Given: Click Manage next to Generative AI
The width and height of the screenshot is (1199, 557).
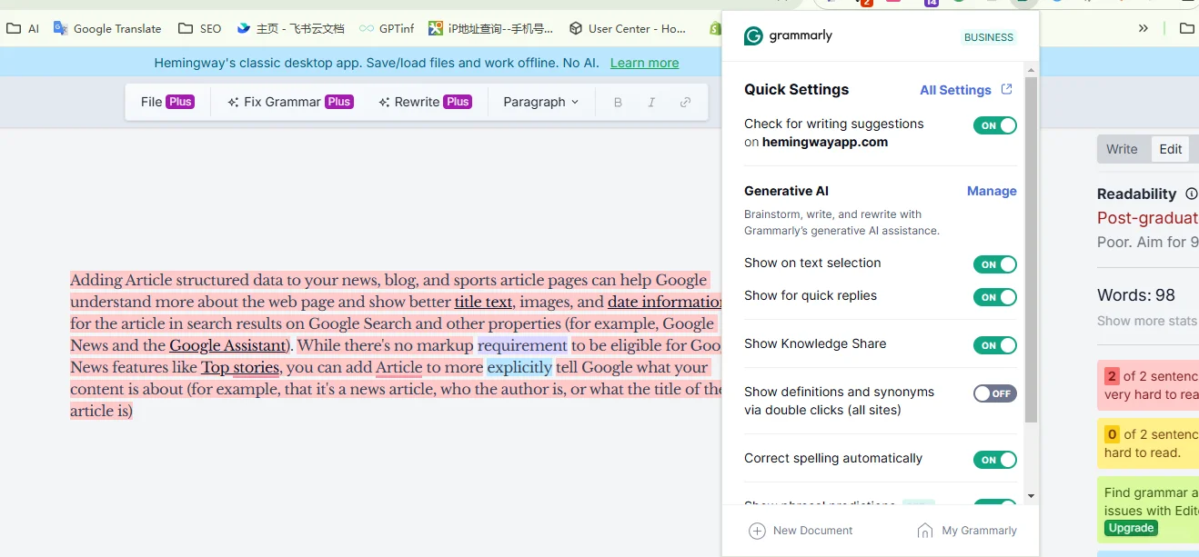Looking at the screenshot, I should point(992,191).
